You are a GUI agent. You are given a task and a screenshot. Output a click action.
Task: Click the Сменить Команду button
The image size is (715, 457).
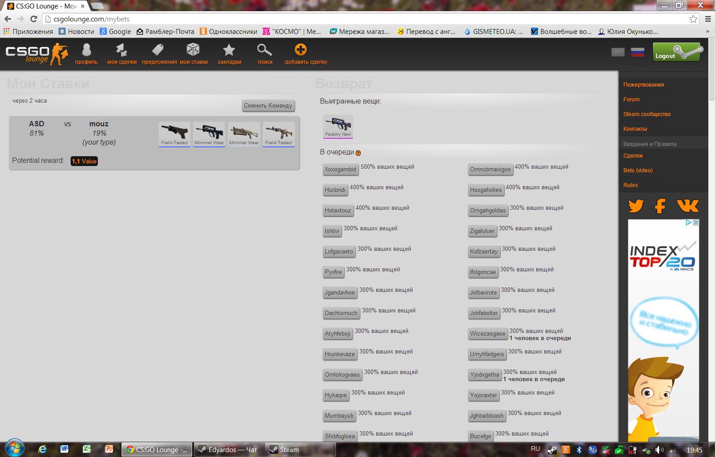[268, 106]
